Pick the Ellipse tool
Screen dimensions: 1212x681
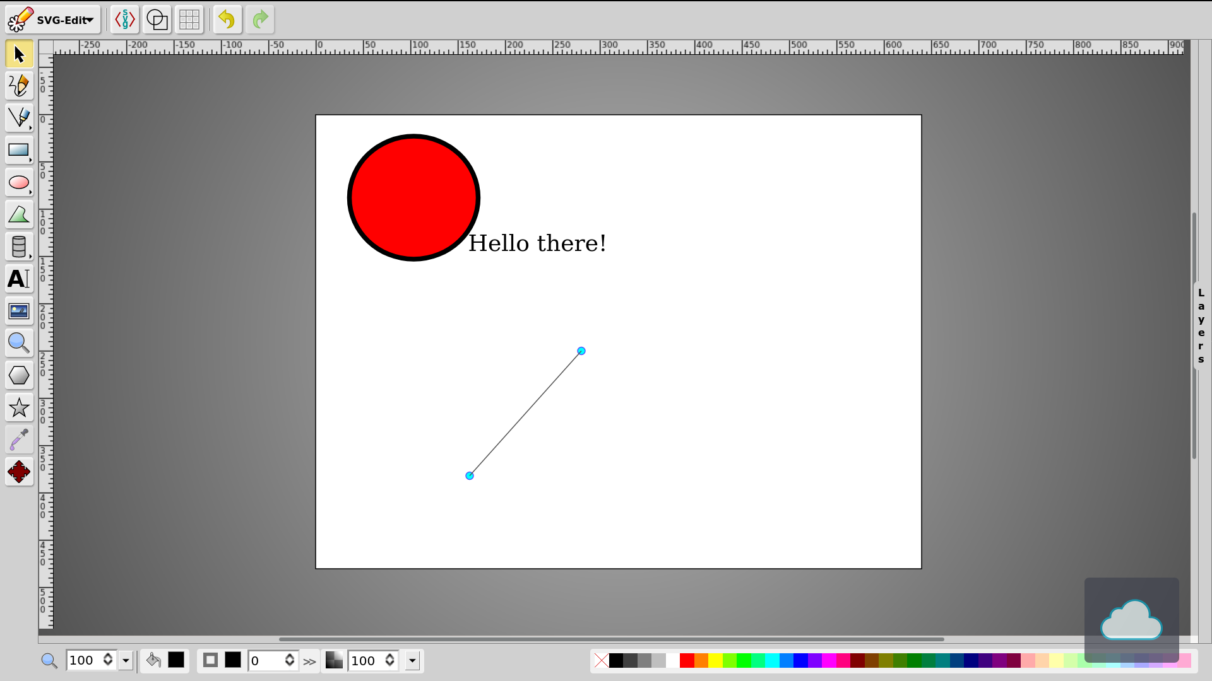point(19,182)
